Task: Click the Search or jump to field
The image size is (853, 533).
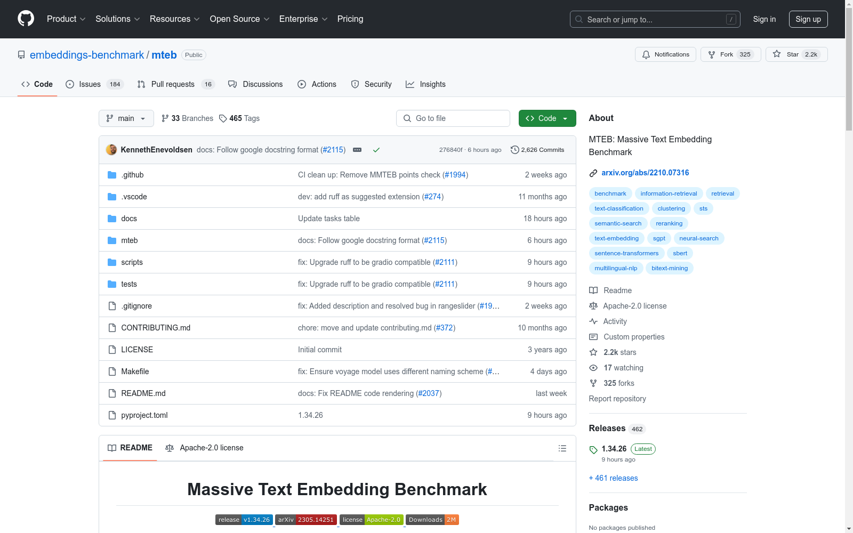Action: 655,19
